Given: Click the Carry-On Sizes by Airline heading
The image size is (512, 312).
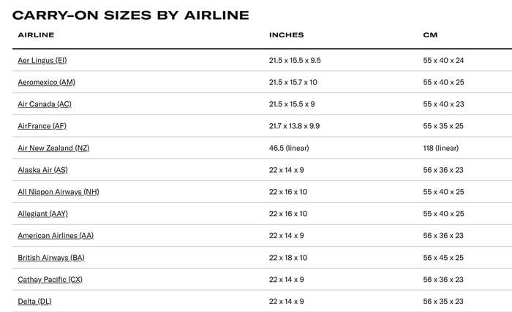Looking at the screenshot, I should (131, 15).
